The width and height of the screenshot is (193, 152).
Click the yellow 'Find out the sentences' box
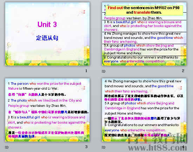[144, 10]
